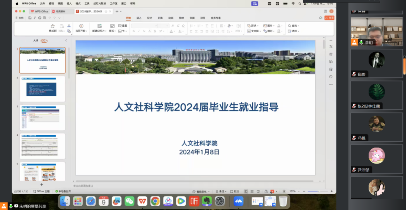Image resolution: width=406 pixels, height=210 pixels.
Task: Toggle Bold formatting in the ribbon
Action: pos(133,31)
